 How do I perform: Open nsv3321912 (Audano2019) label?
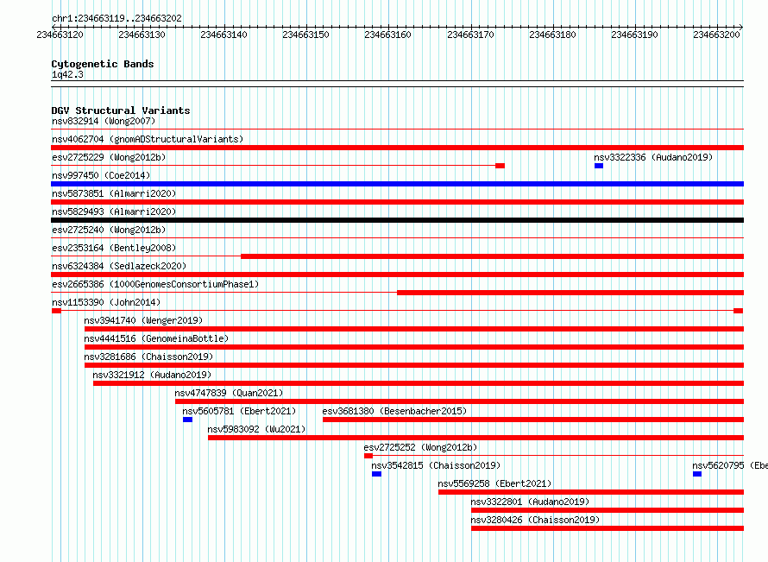152,375
